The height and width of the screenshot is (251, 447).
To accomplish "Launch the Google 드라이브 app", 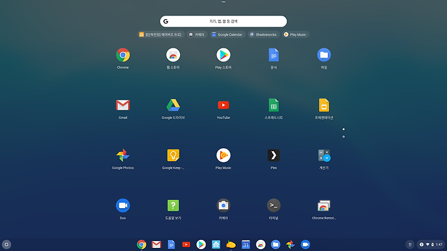I will [173, 105].
